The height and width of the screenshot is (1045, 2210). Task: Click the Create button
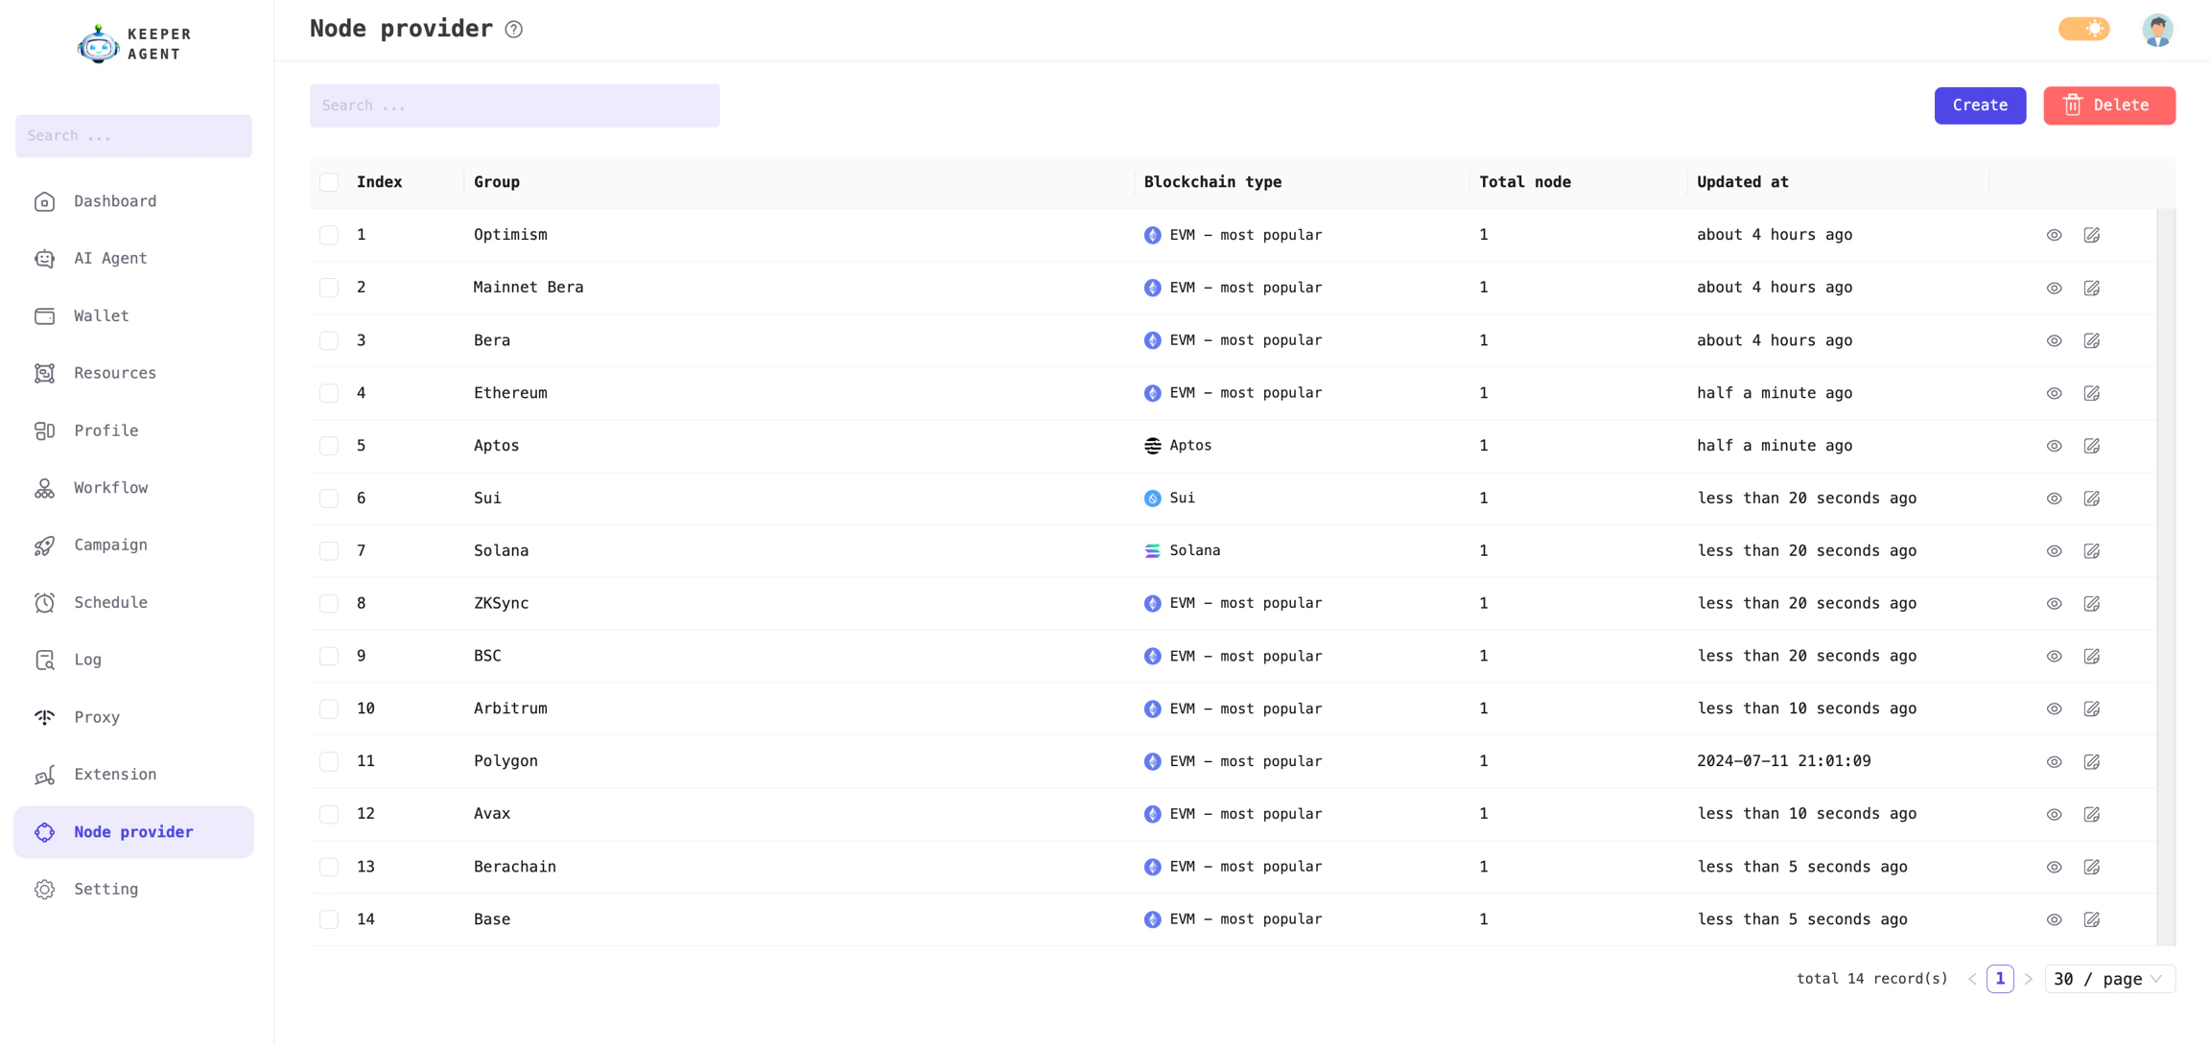[1980, 105]
